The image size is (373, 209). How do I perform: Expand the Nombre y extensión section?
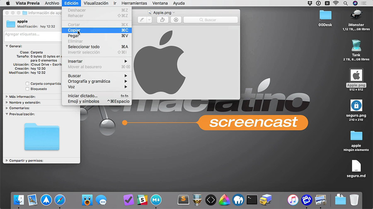7,102
